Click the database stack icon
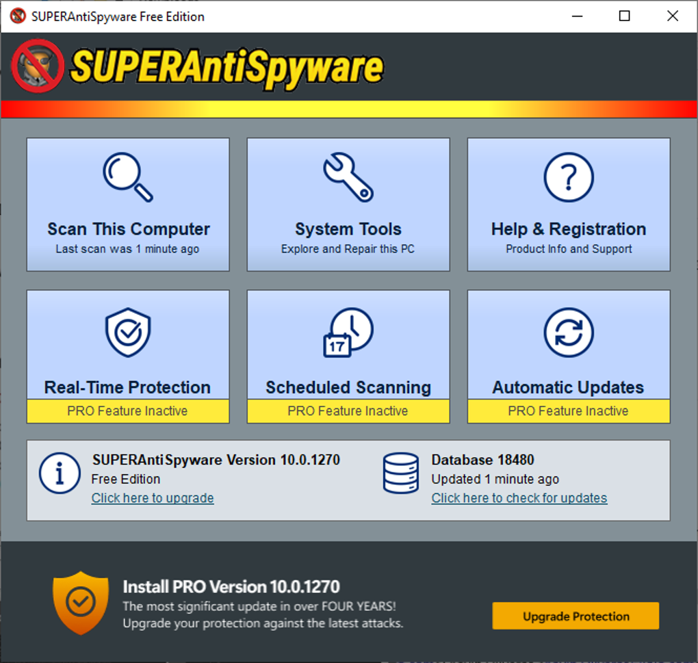Screen dimensions: 698x663 [400, 473]
